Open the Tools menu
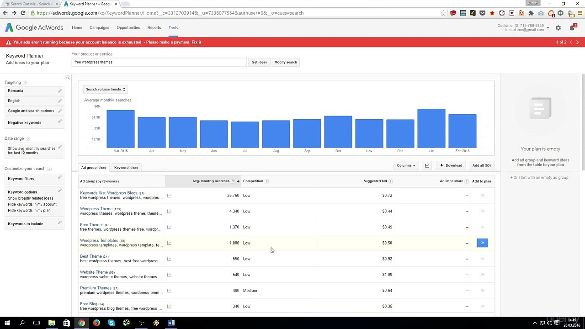 [x=173, y=28]
